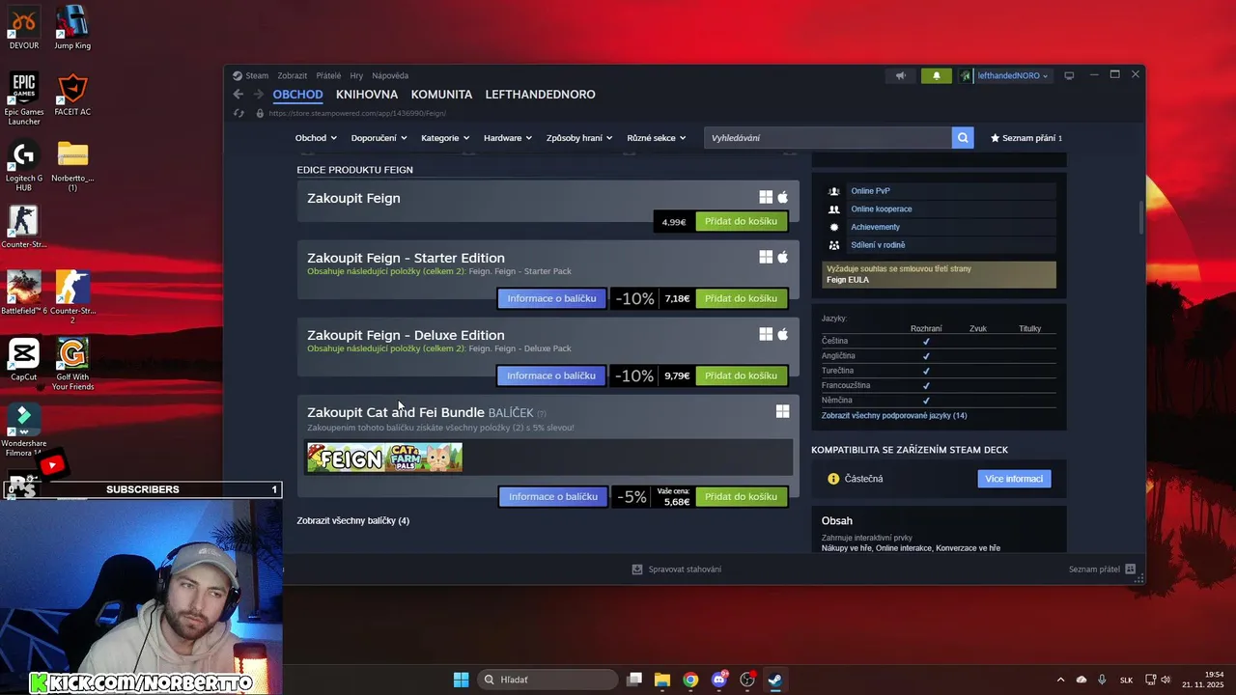The width and height of the screenshot is (1236, 695).
Task: Click the taskbar Hľadať search box
Action: (x=548, y=680)
